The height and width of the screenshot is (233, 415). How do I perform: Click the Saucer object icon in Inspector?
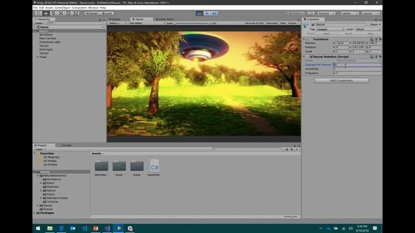coord(306,25)
